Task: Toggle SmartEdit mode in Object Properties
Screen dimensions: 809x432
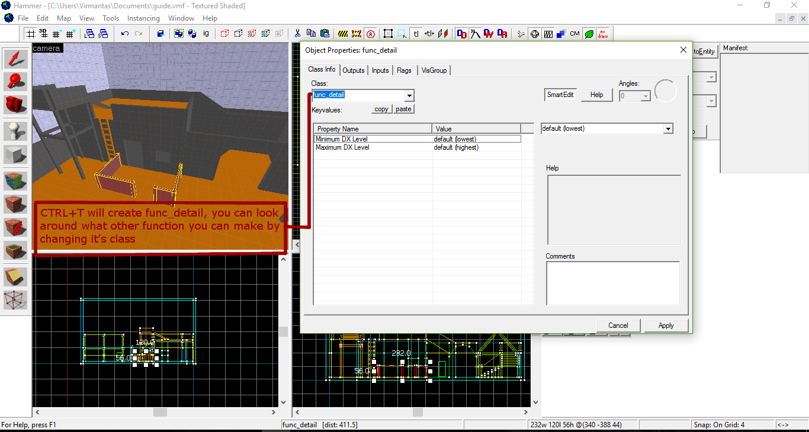Action: pos(560,95)
